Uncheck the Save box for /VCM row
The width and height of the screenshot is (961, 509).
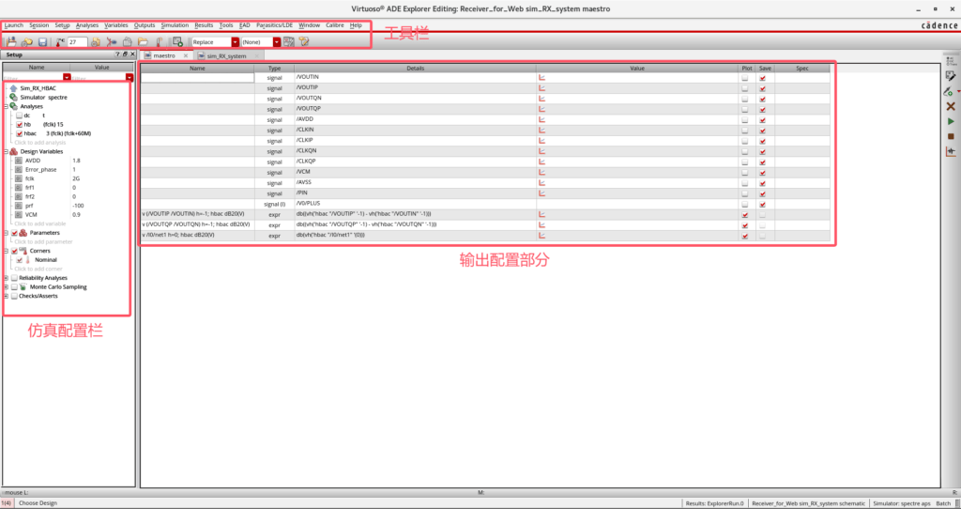[763, 172]
